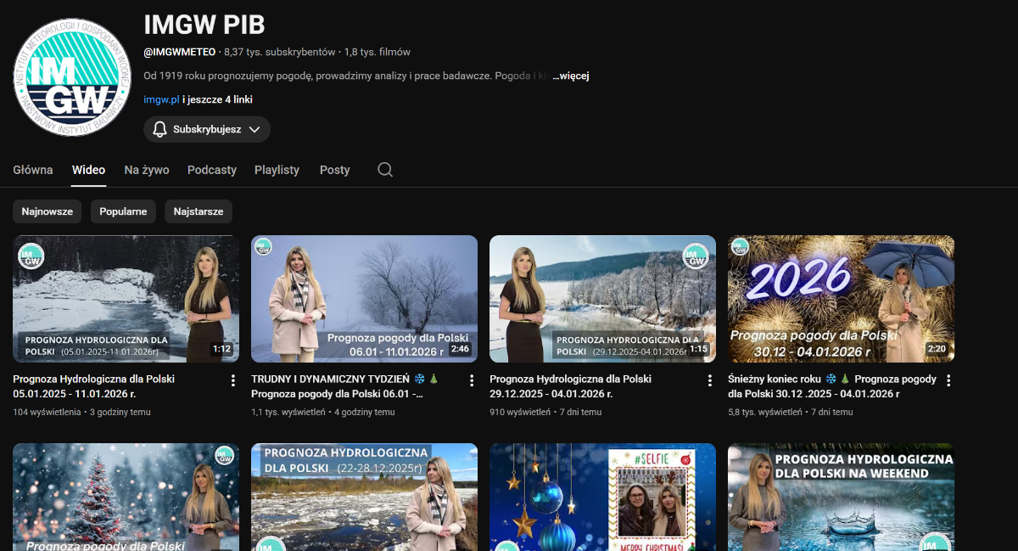Expand the Subskrybujesz dropdown chevron

pyautogui.click(x=255, y=129)
